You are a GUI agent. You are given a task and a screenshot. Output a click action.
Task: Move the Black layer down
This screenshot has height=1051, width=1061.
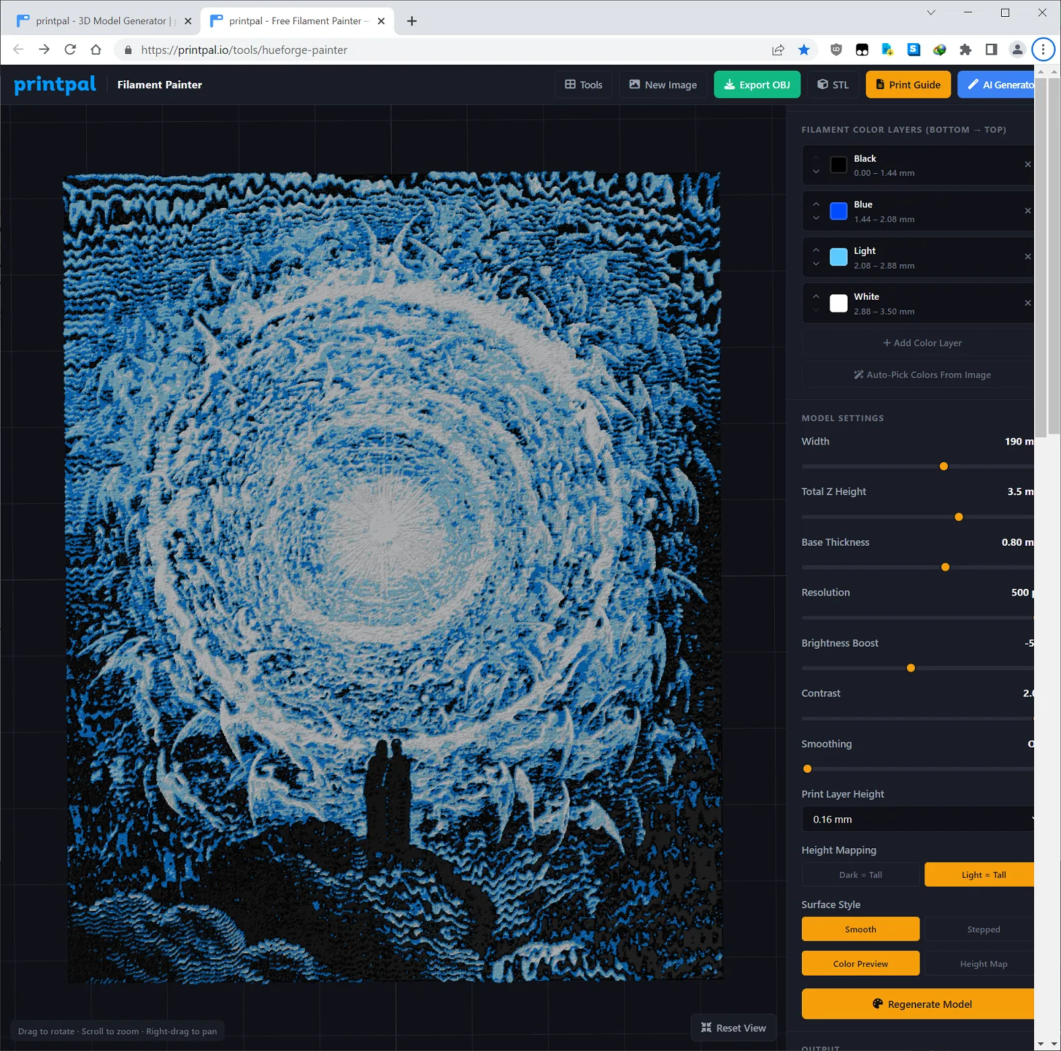pos(816,172)
